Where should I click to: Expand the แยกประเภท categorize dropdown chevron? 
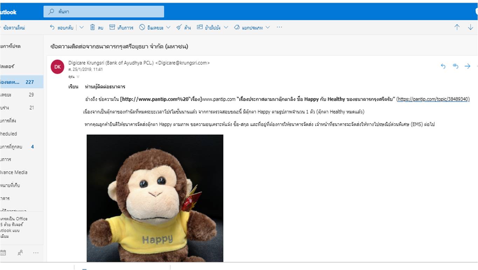tap(268, 27)
